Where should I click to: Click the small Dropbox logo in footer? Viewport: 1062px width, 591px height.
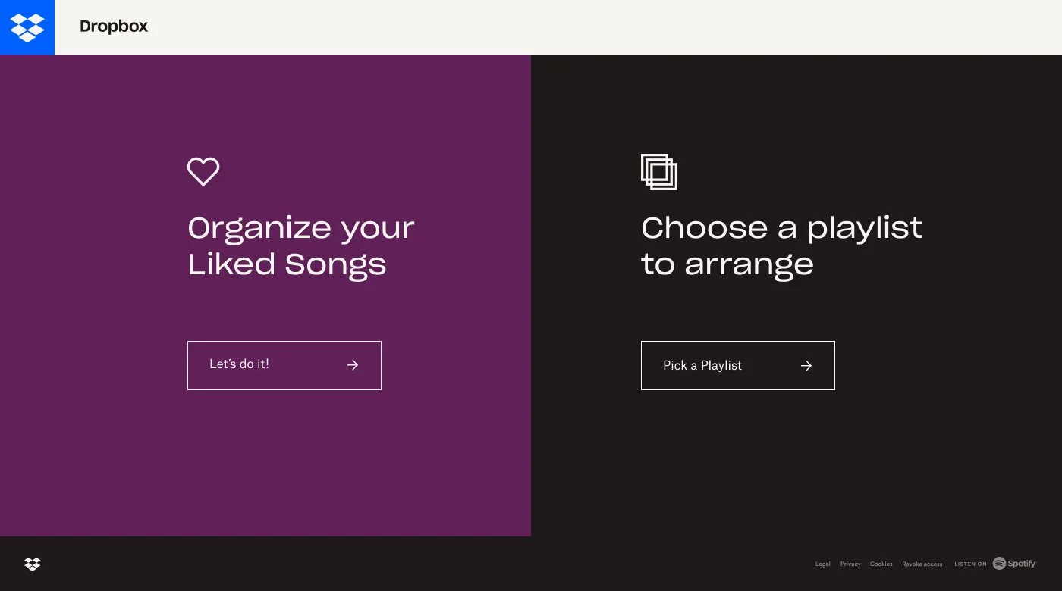coord(33,564)
